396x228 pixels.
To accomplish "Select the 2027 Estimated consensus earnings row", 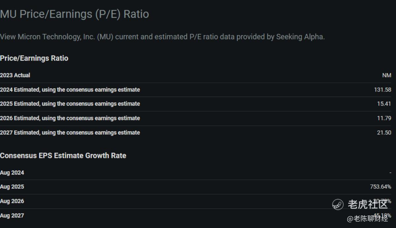I will [x=70, y=133].
